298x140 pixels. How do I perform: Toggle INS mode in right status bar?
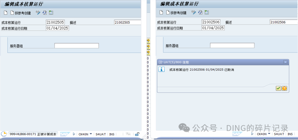click(x=290, y=134)
